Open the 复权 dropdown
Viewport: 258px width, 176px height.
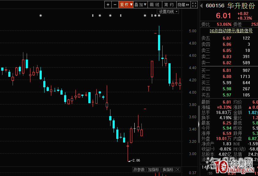pos(126,5)
